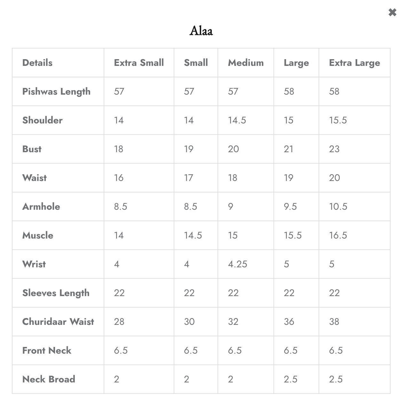Click the Muscle row label

[x=38, y=235]
